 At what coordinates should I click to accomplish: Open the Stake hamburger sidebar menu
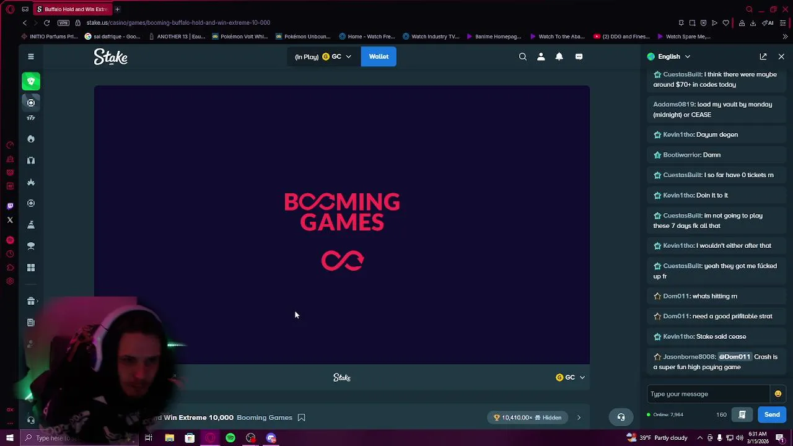tap(30, 56)
